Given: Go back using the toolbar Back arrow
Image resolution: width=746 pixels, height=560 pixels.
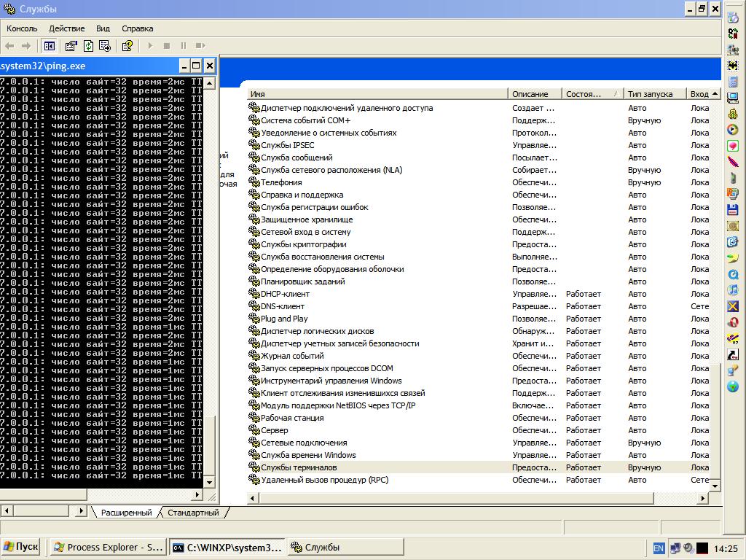Looking at the screenshot, I should (x=9, y=46).
